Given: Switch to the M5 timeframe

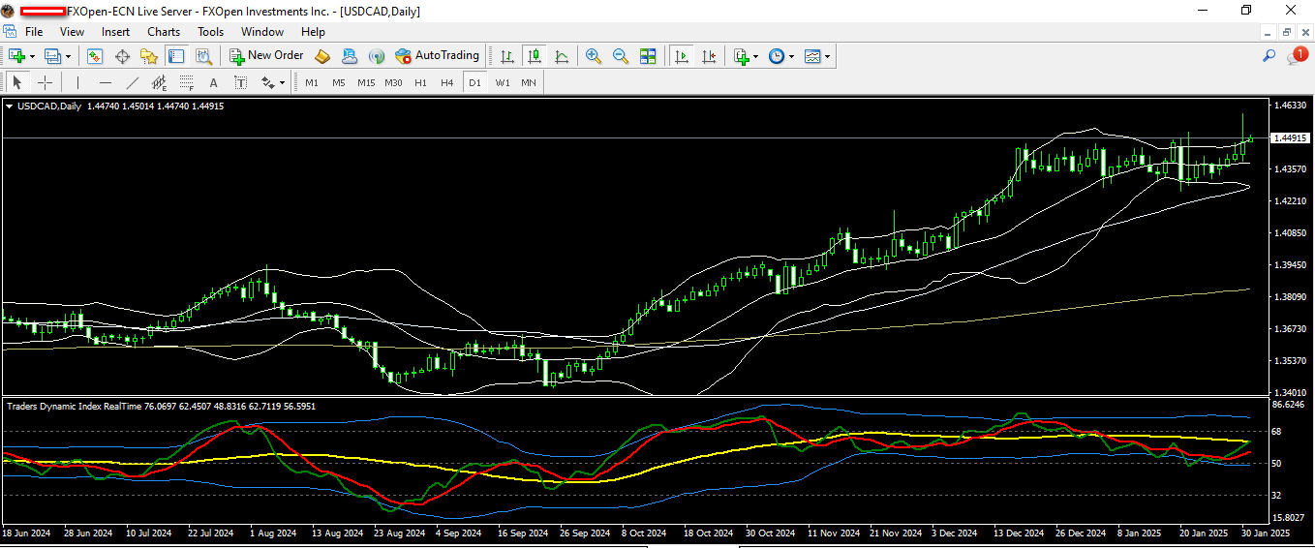Looking at the screenshot, I should (339, 82).
